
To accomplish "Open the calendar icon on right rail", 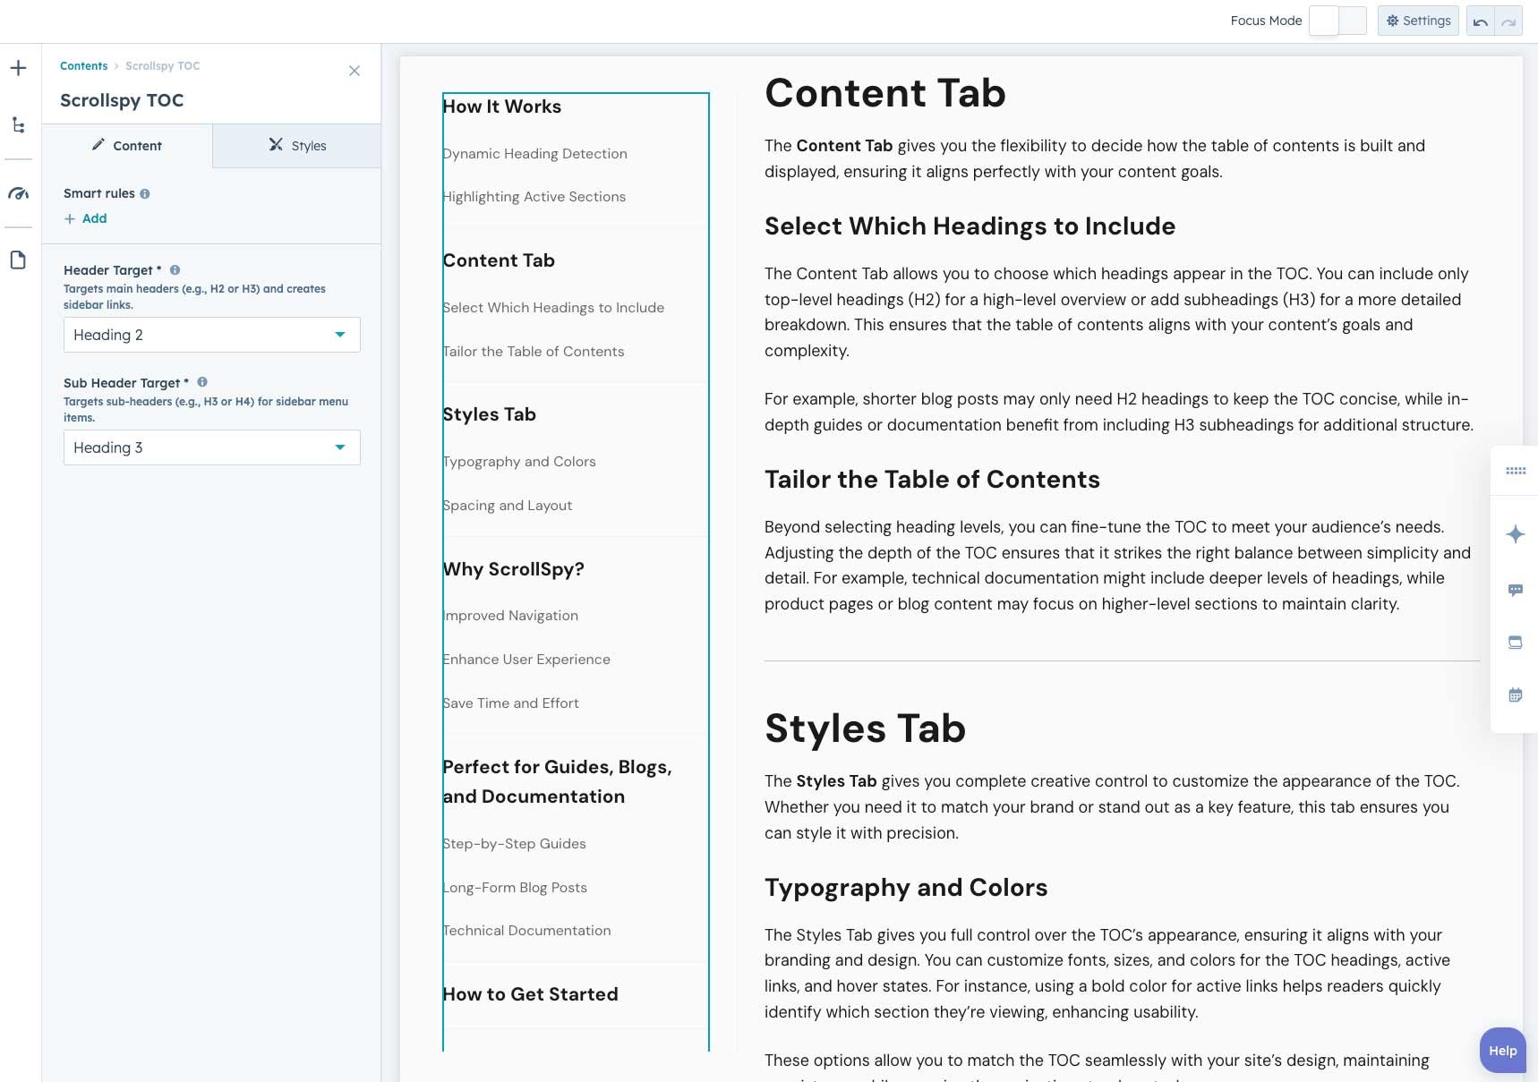I will click(1516, 695).
